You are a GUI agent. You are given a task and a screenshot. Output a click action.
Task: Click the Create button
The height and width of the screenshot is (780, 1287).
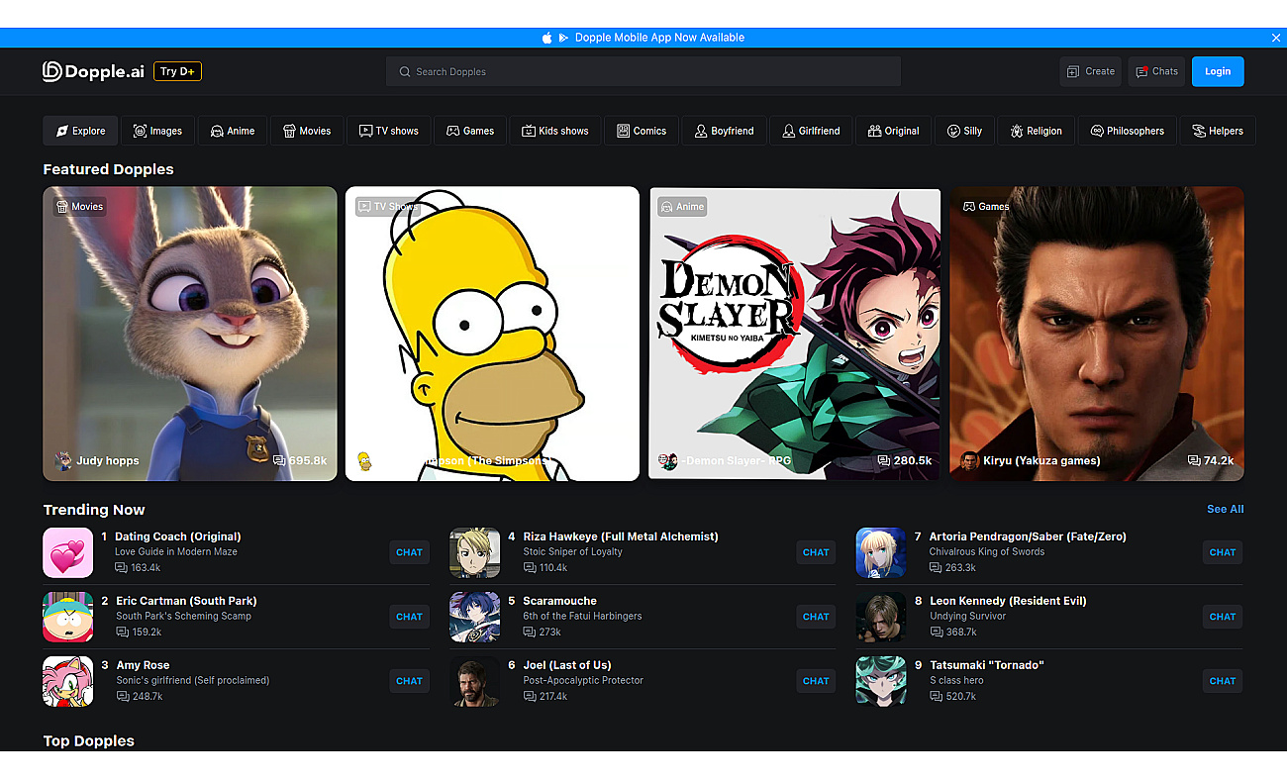coord(1090,71)
